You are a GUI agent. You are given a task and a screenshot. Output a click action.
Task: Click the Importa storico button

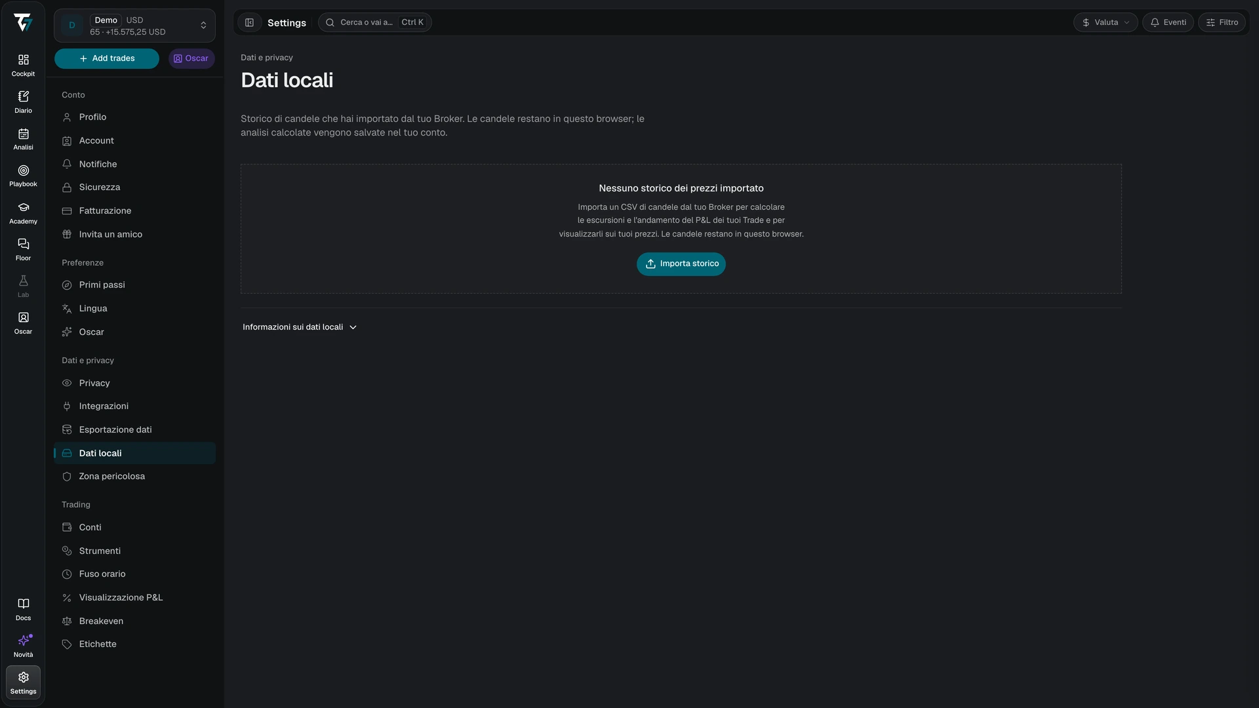681,264
